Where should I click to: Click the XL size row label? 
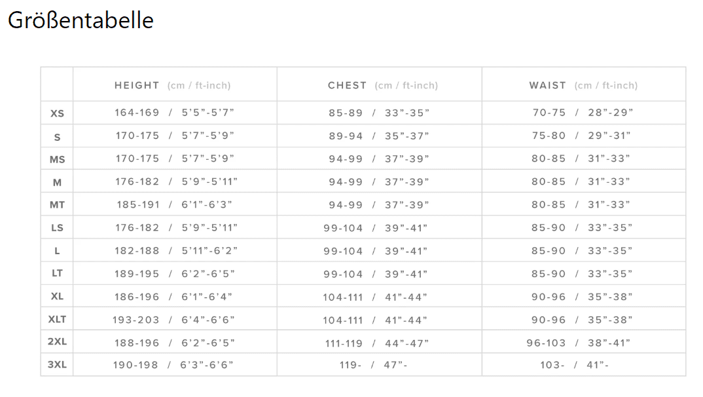click(x=57, y=297)
